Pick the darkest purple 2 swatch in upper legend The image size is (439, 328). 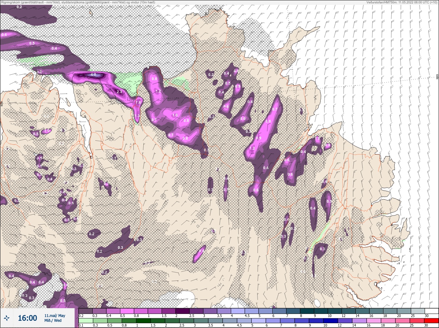coord(183,311)
